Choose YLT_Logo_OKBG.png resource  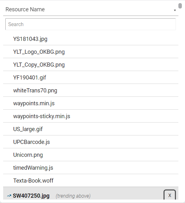91,52
